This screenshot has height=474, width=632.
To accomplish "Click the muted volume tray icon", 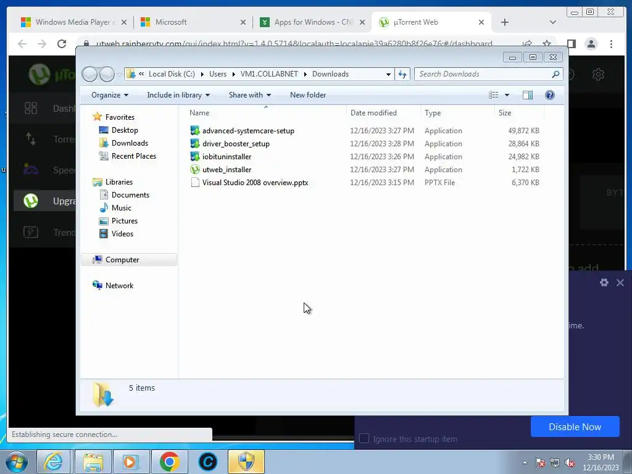I will click(570, 462).
